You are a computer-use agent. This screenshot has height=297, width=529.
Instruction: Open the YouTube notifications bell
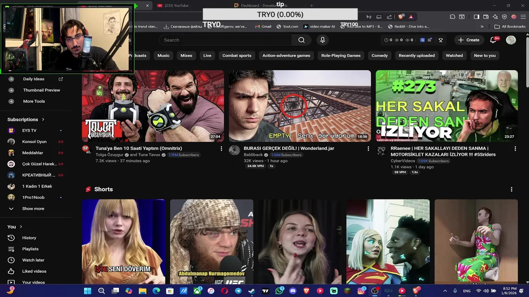[493, 40]
